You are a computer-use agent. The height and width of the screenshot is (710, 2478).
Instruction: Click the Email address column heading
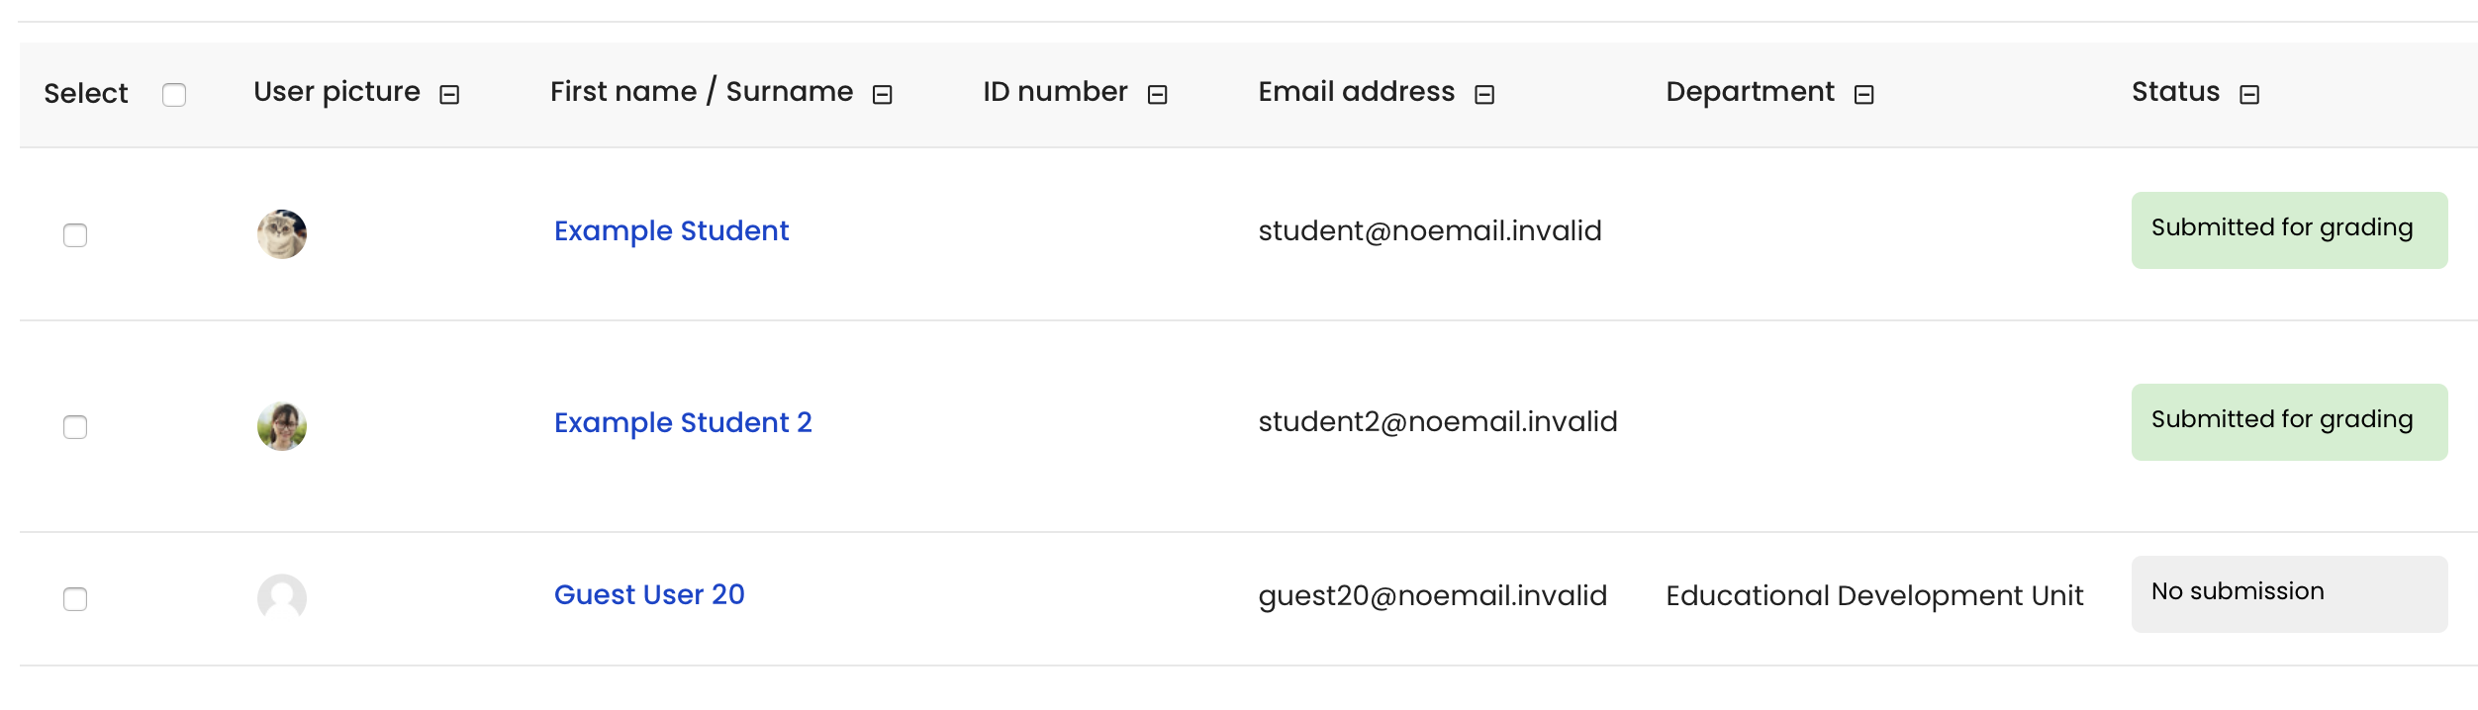click(x=1357, y=92)
